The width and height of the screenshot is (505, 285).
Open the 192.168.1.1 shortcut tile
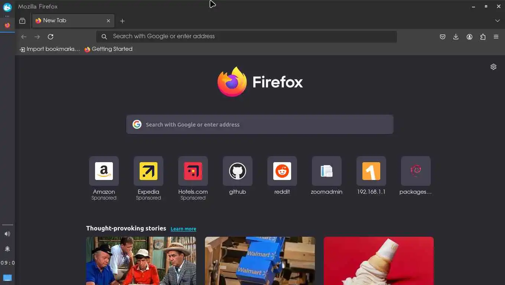[371, 171]
